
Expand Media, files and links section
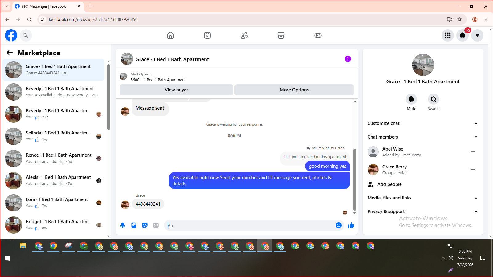(423, 198)
